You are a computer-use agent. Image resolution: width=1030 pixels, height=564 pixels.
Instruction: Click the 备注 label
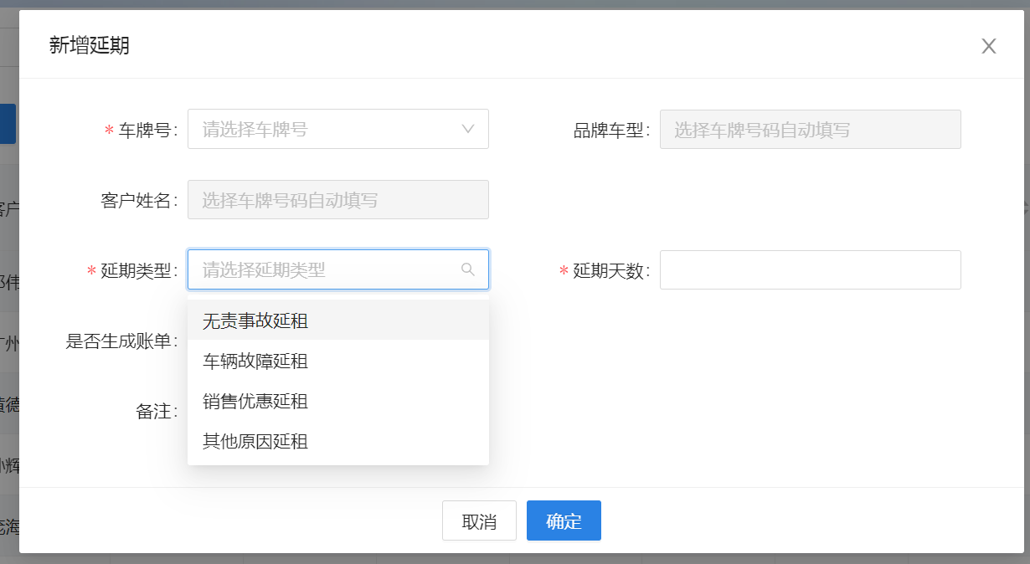(x=154, y=412)
